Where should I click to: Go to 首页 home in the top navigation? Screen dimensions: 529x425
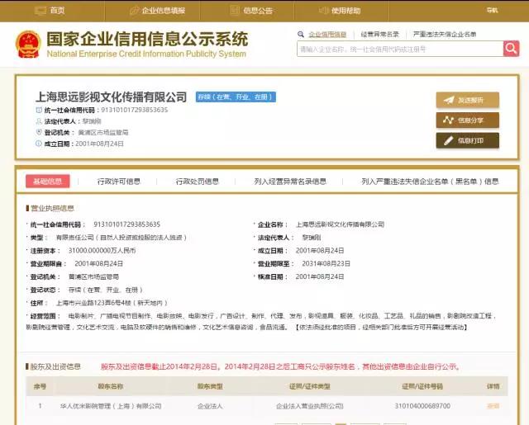tap(50, 11)
